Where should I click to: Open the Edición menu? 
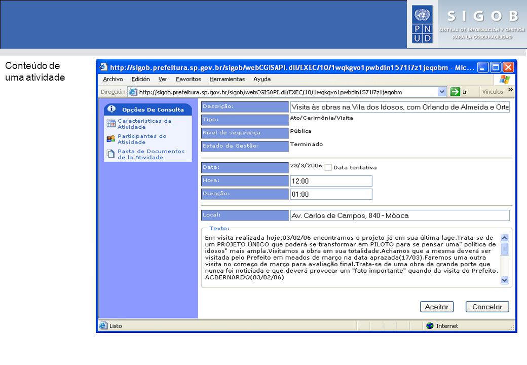click(x=140, y=79)
